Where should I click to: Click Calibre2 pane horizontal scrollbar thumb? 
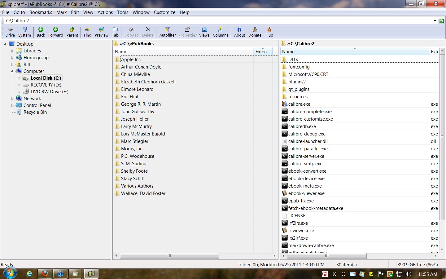(326, 256)
